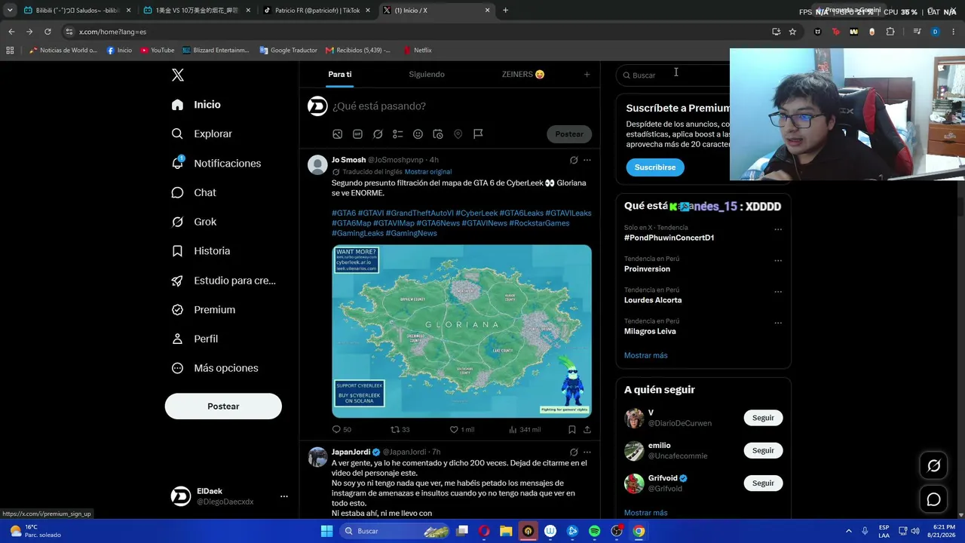Viewport: 965px width, 543px height.
Task: Switch to the Bilibili browser tab
Action: tap(76, 11)
